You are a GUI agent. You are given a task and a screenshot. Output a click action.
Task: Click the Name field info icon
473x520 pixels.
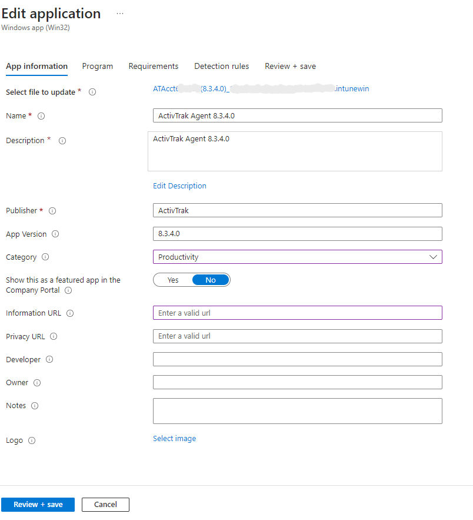tap(41, 116)
